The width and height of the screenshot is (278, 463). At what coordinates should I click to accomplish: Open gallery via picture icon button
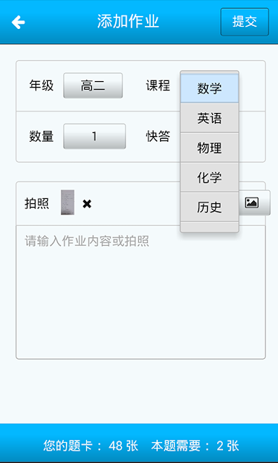[x=254, y=203]
